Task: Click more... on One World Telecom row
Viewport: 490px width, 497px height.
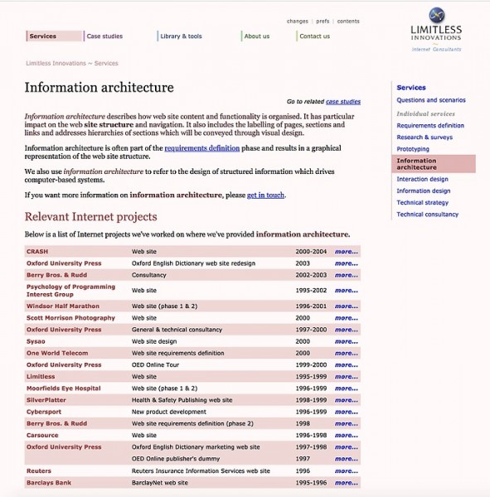Action: (347, 353)
